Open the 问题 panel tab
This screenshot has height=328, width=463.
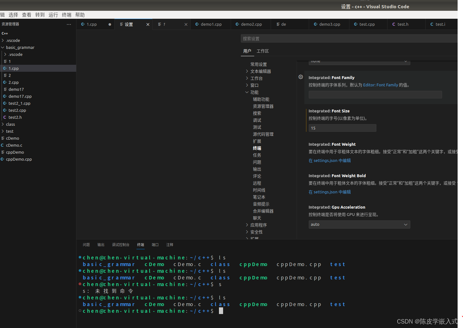86,245
